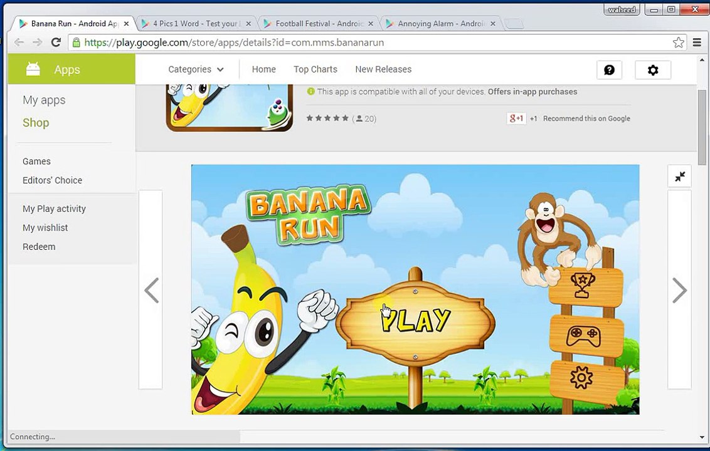
Task: Open the Play Store help icon
Action: (609, 70)
